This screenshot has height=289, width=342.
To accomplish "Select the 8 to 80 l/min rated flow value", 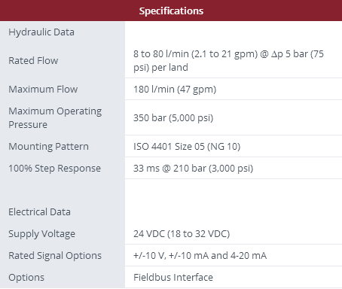I will pos(228,60).
